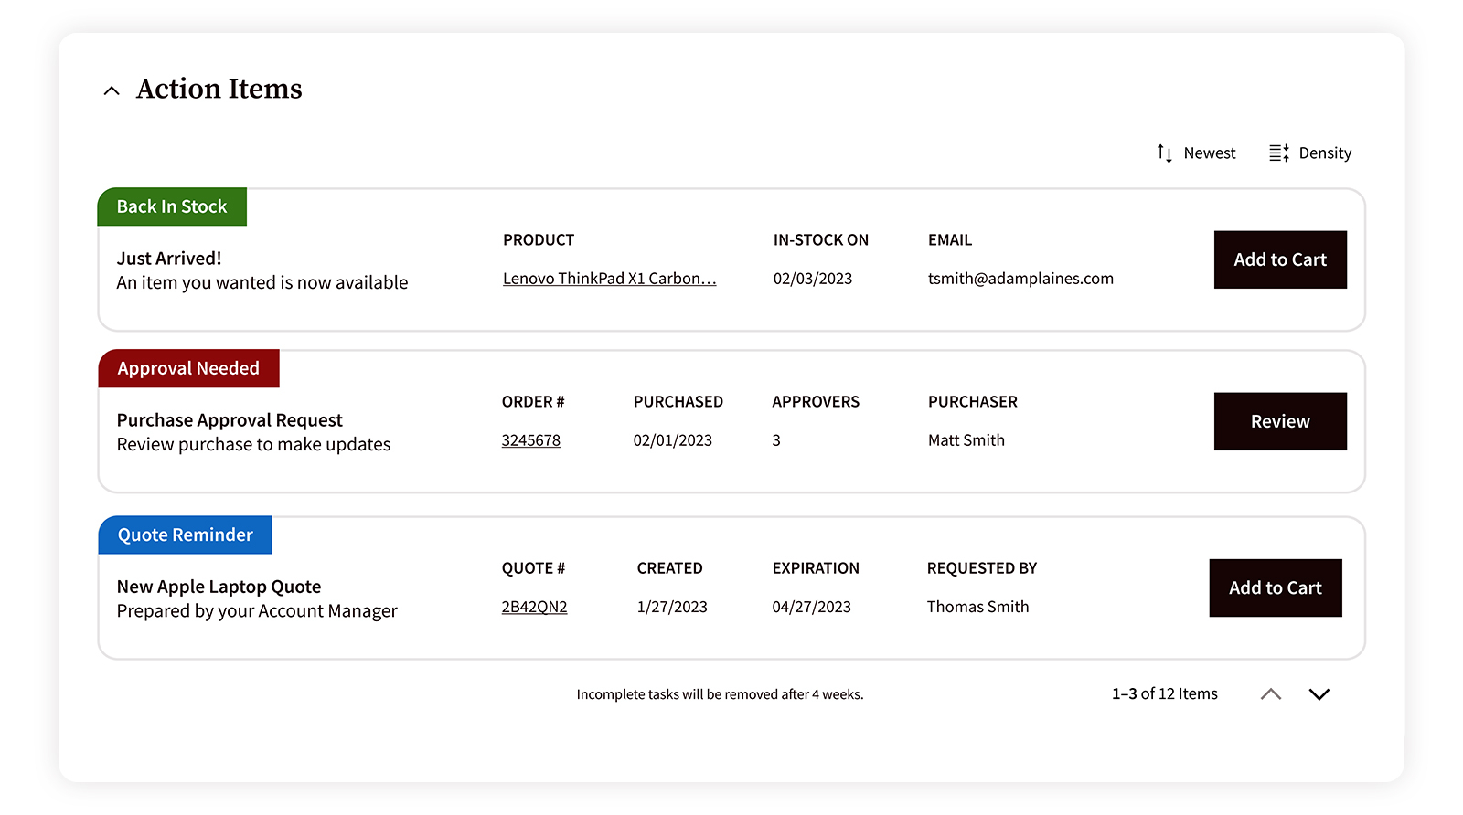Go to next items with down chevron
1463x815 pixels.
pos(1319,694)
